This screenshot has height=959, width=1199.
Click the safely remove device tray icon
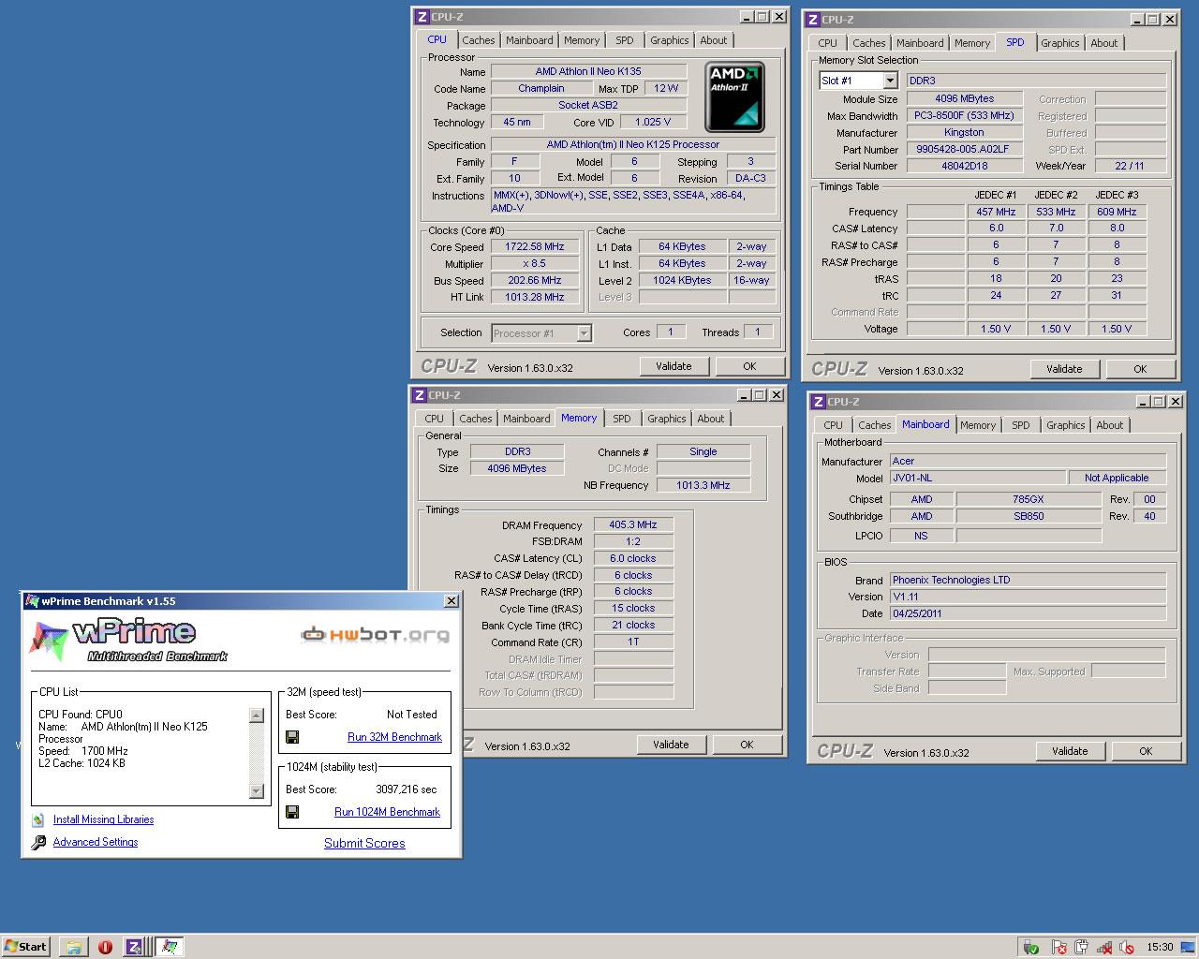click(x=1081, y=948)
